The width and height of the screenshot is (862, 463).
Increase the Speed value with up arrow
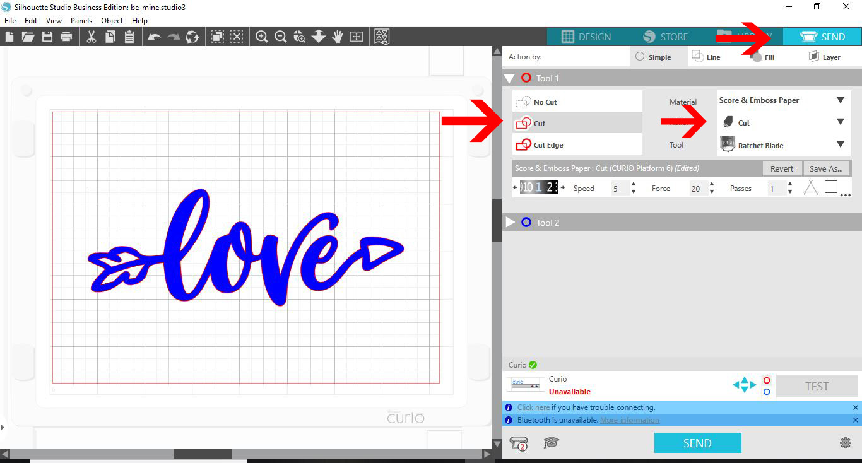pos(633,184)
